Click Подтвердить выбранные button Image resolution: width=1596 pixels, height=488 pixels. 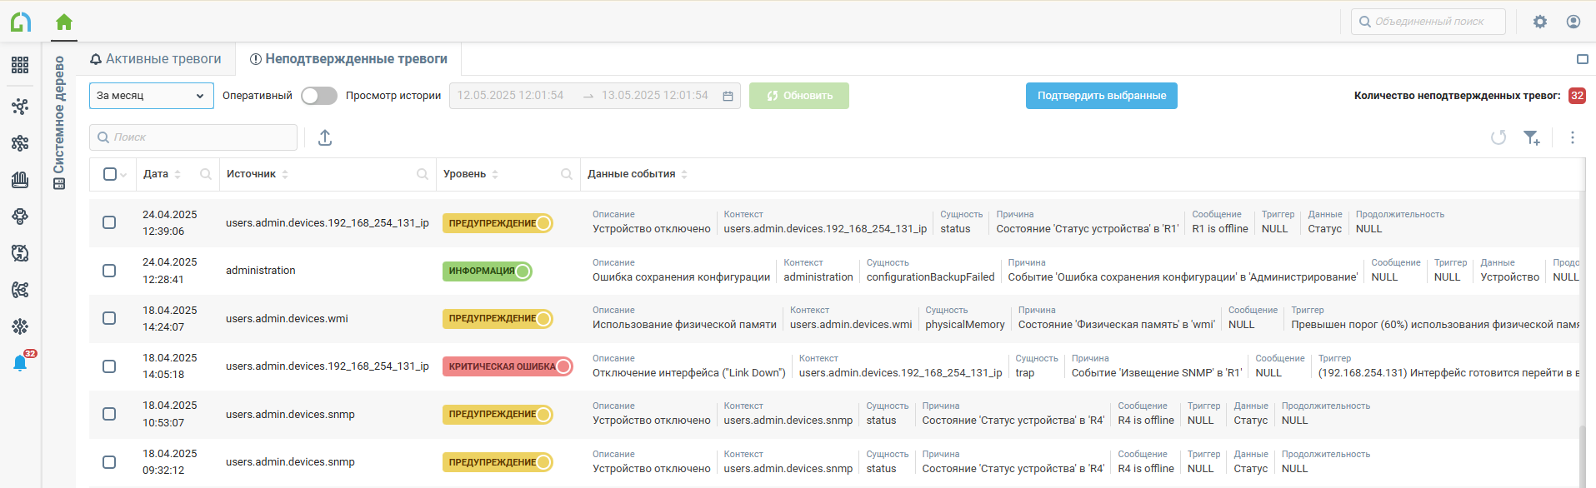coord(1102,96)
